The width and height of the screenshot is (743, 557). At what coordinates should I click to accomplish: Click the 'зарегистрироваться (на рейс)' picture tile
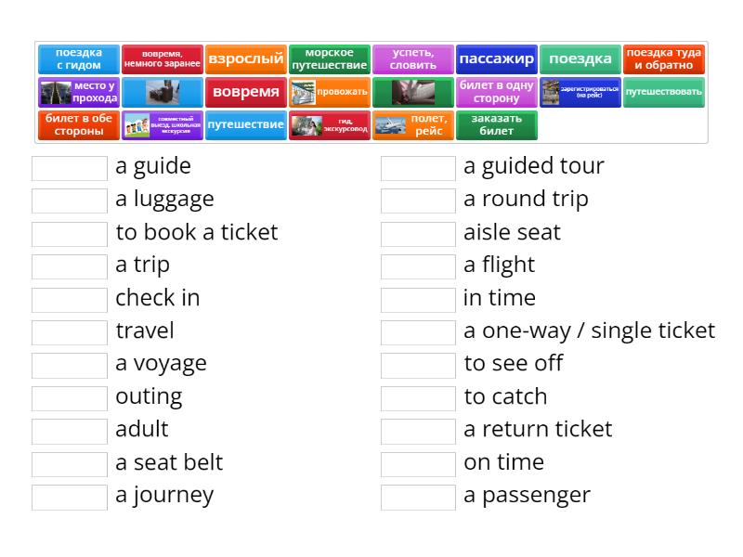(580, 92)
